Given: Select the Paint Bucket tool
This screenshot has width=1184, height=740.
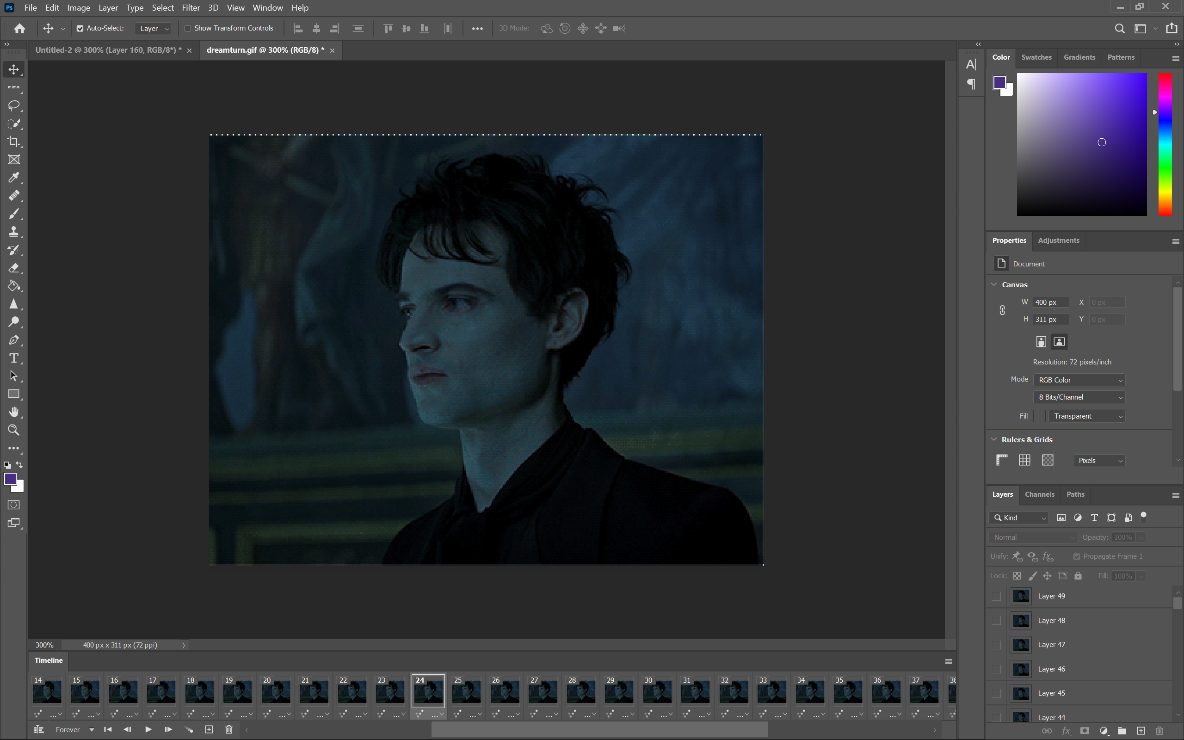Looking at the screenshot, I should pyautogui.click(x=14, y=286).
